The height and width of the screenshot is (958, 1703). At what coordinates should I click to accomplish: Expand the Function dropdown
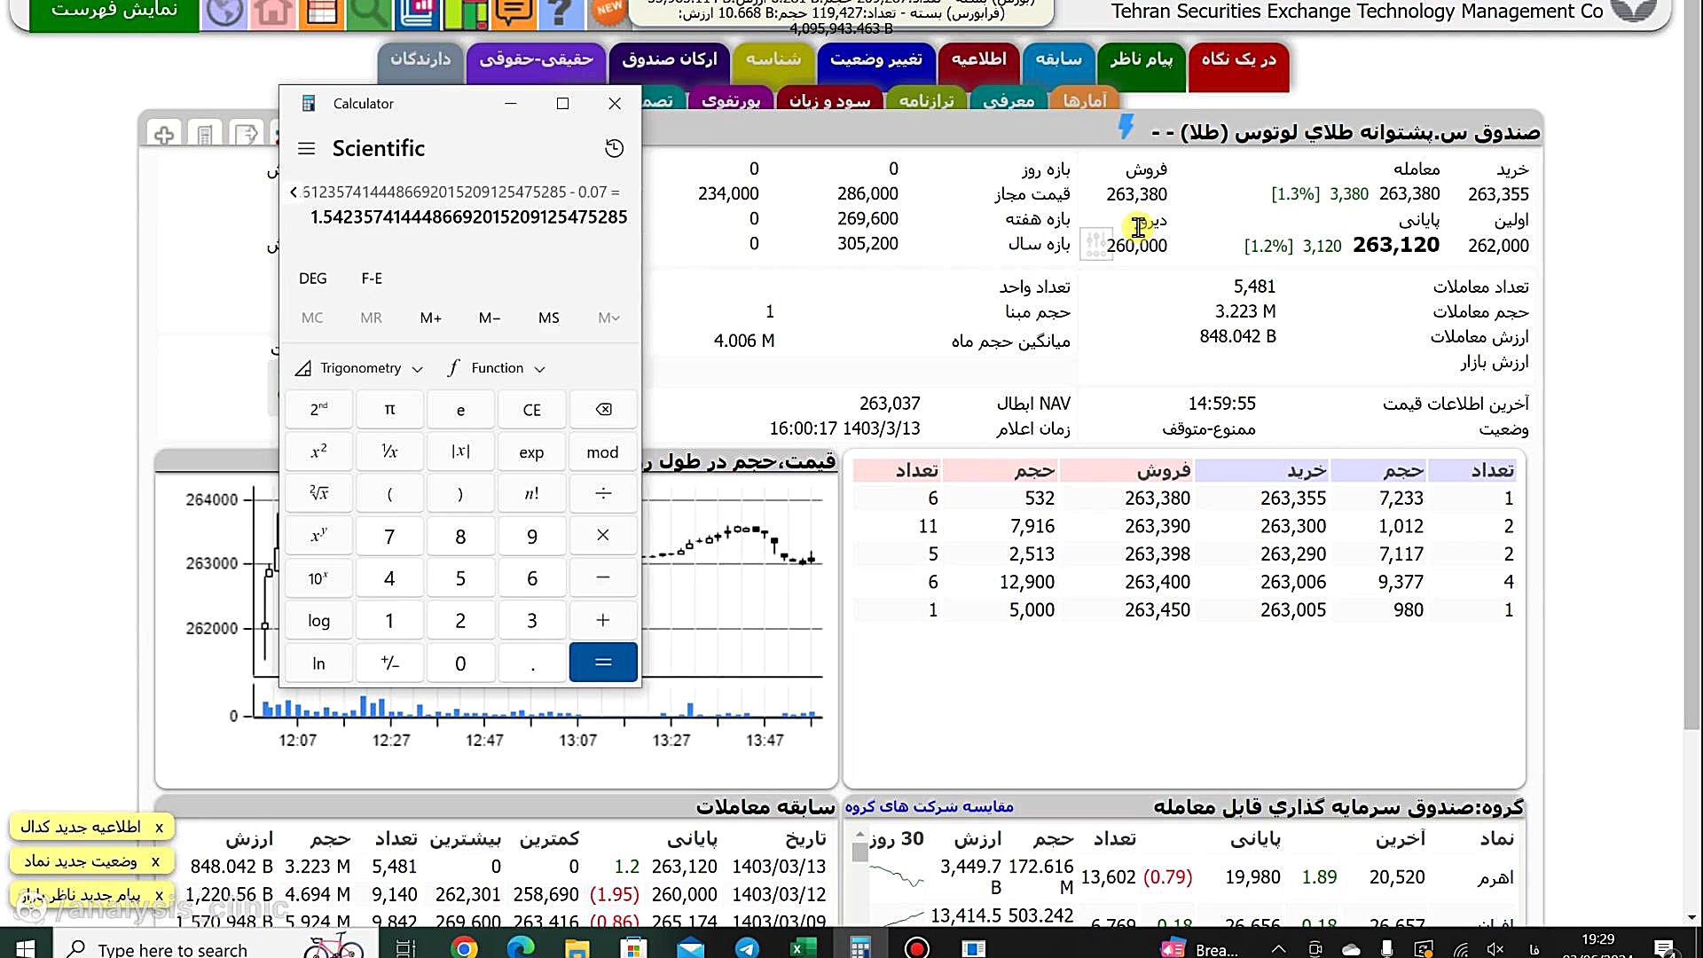coord(498,368)
